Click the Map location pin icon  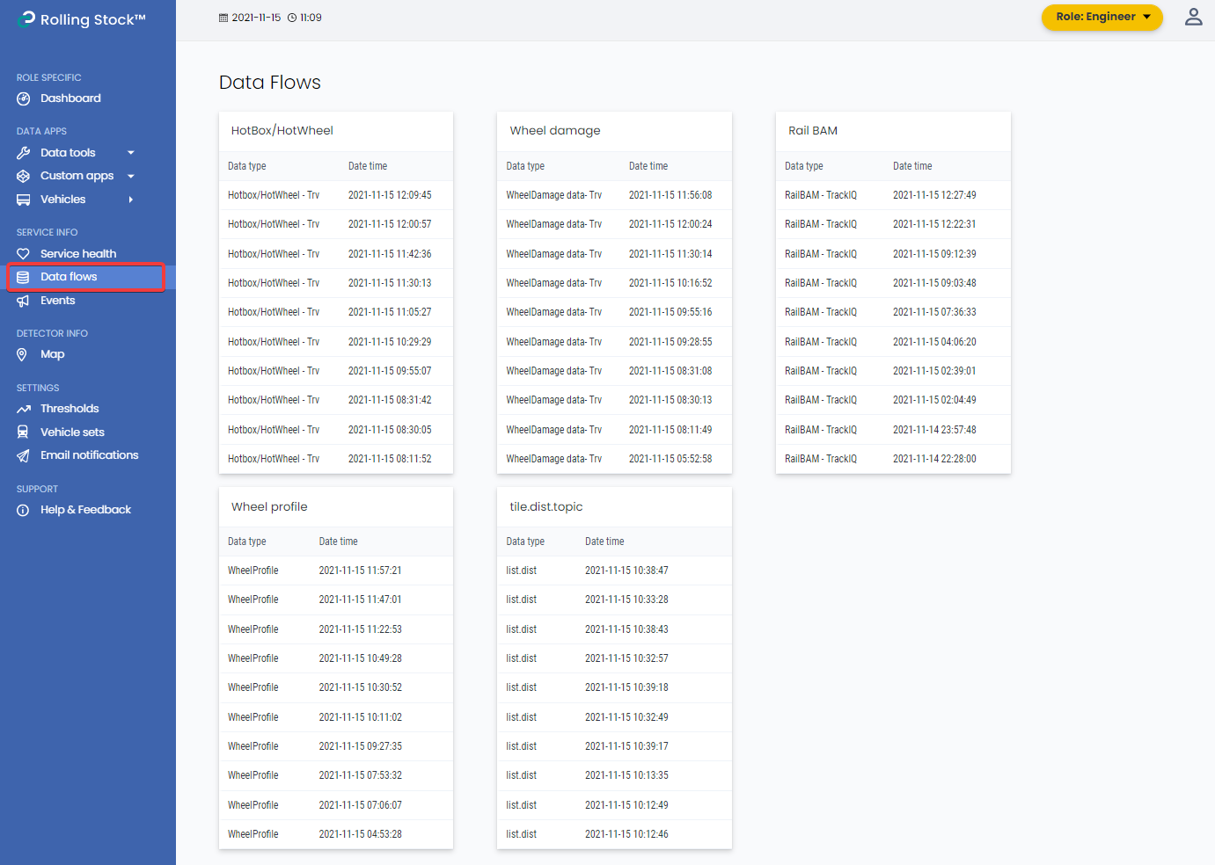click(24, 354)
